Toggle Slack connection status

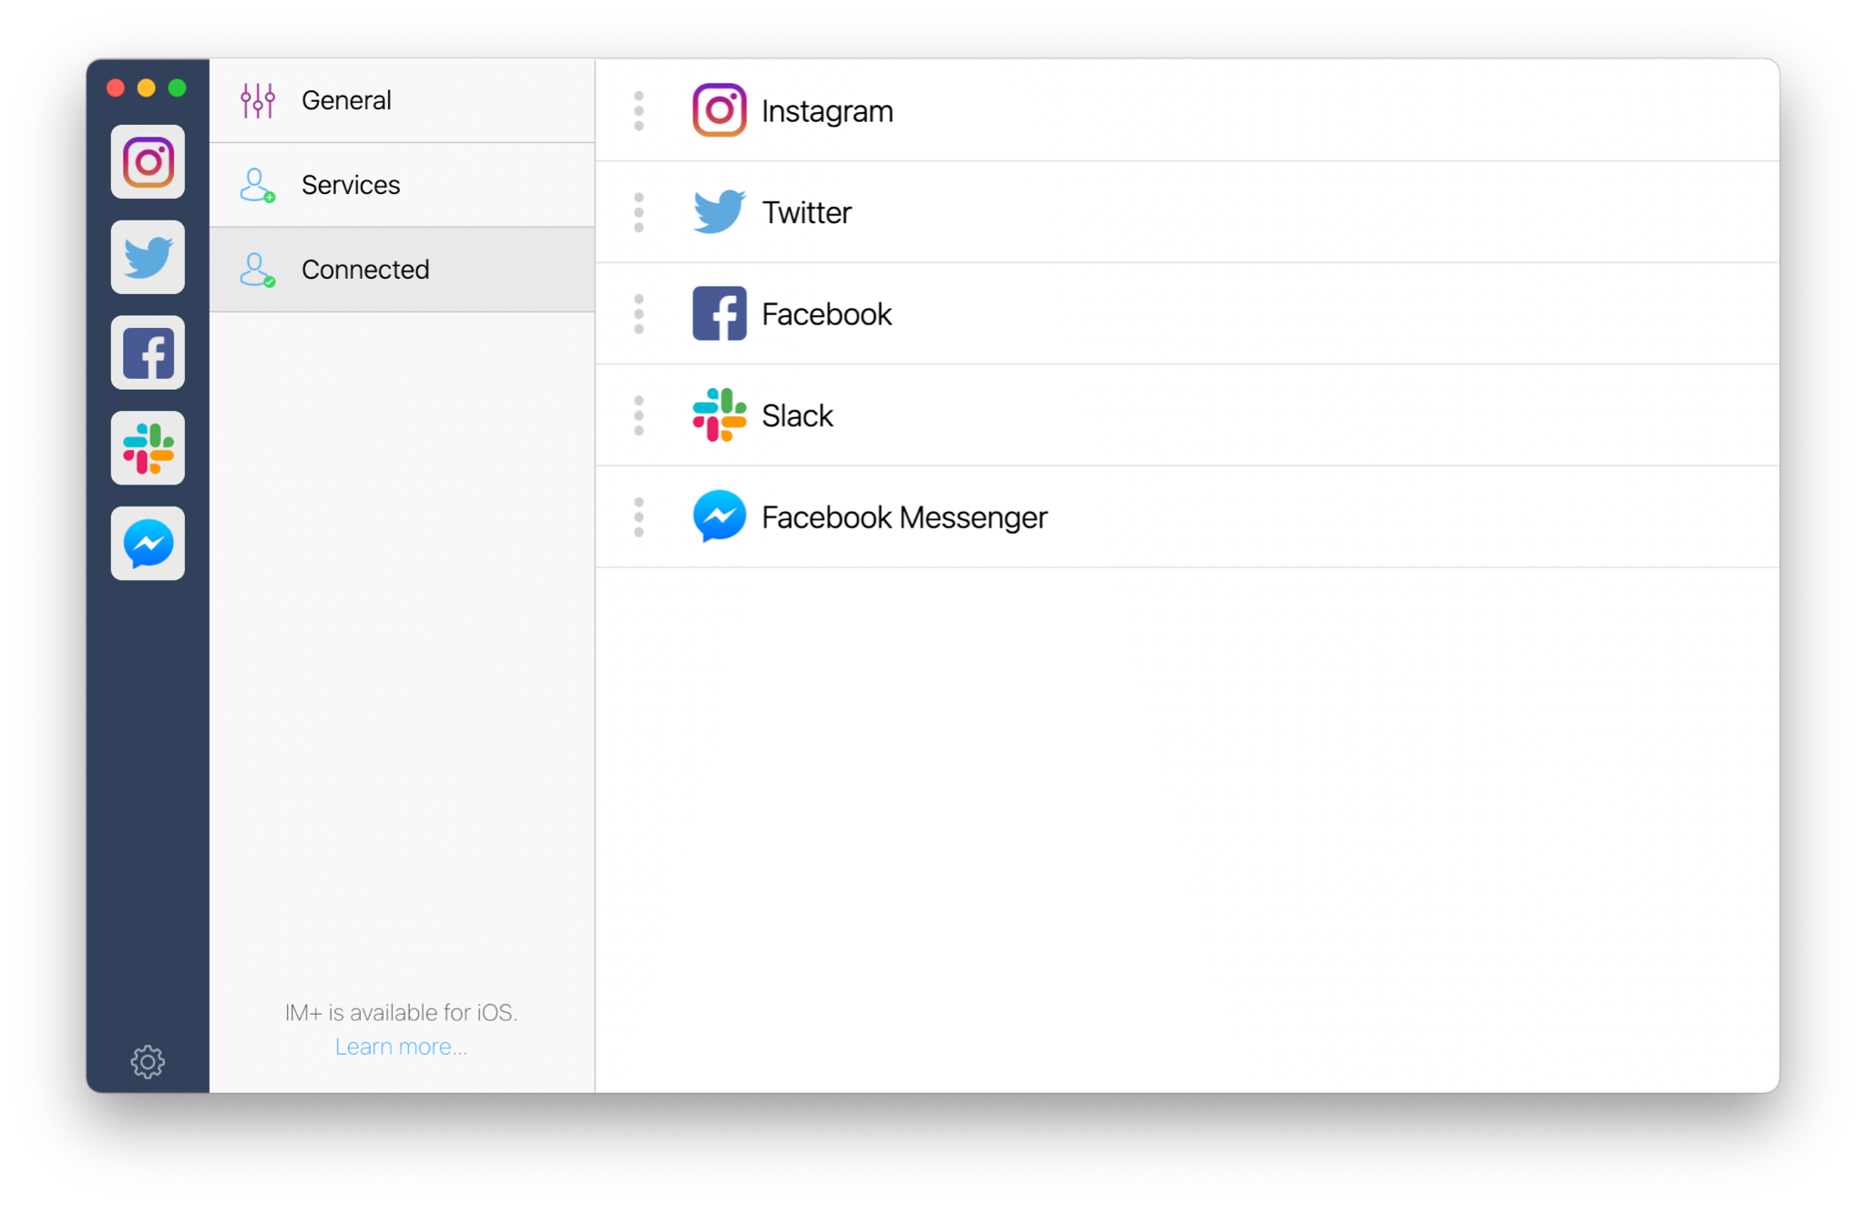pos(640,416)
